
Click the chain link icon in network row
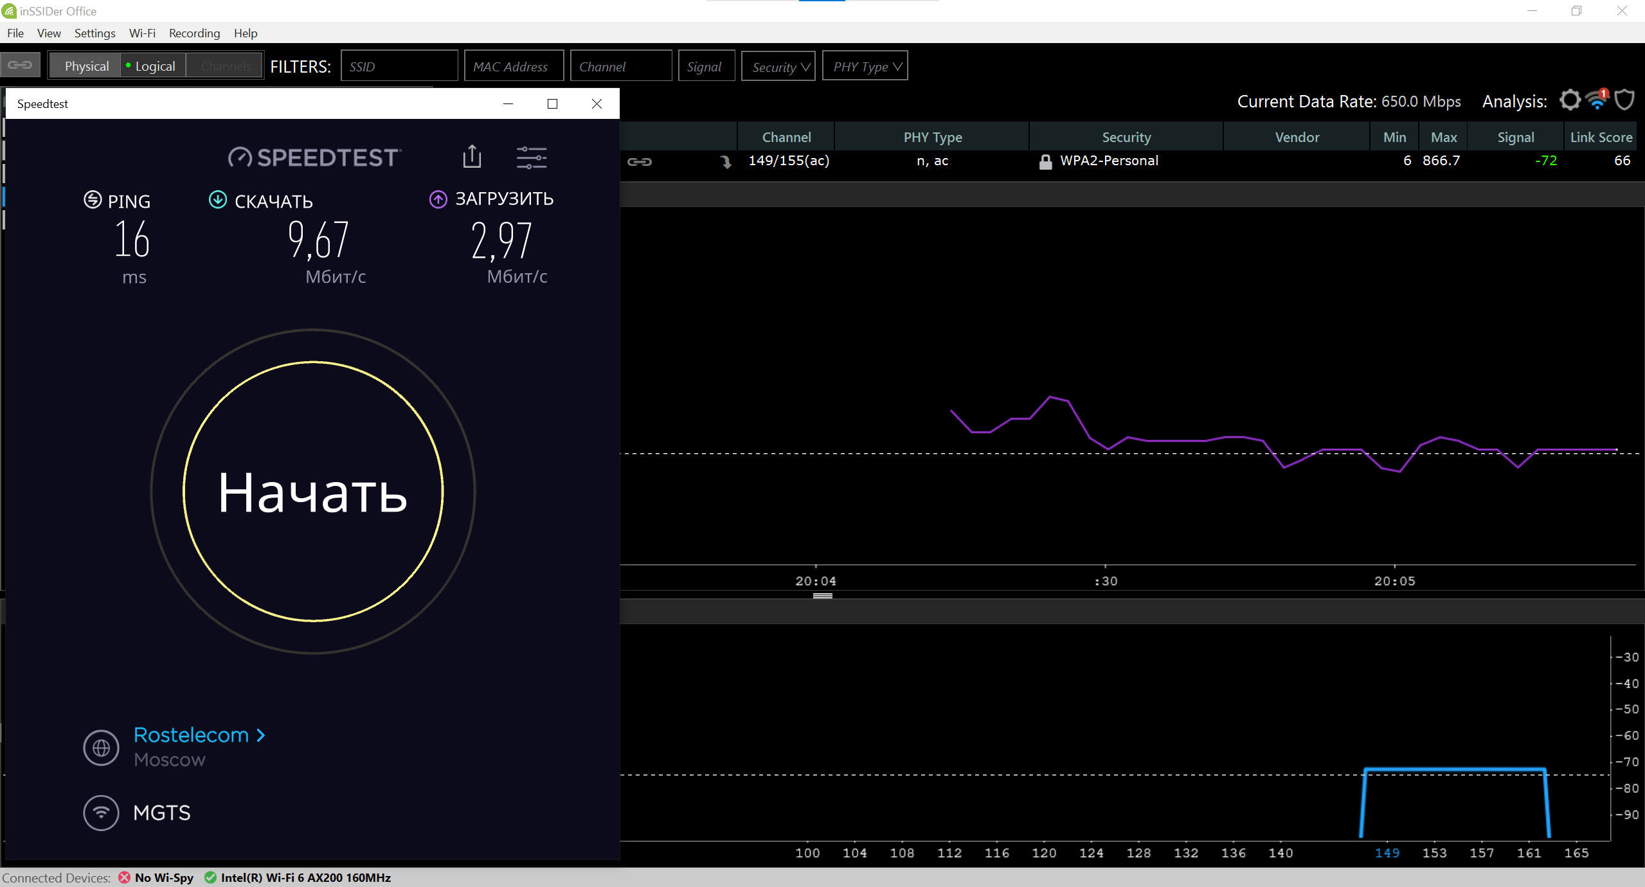(639, 162)
